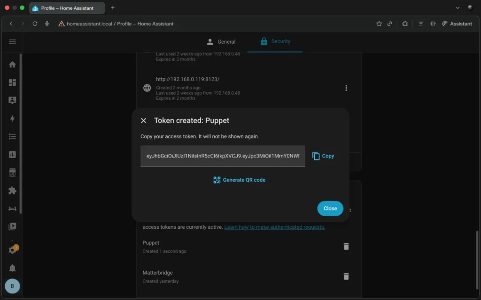This screenshot has height=300, width=481.
Task: Open the bridge icon in sidebar
Action: 12,209
